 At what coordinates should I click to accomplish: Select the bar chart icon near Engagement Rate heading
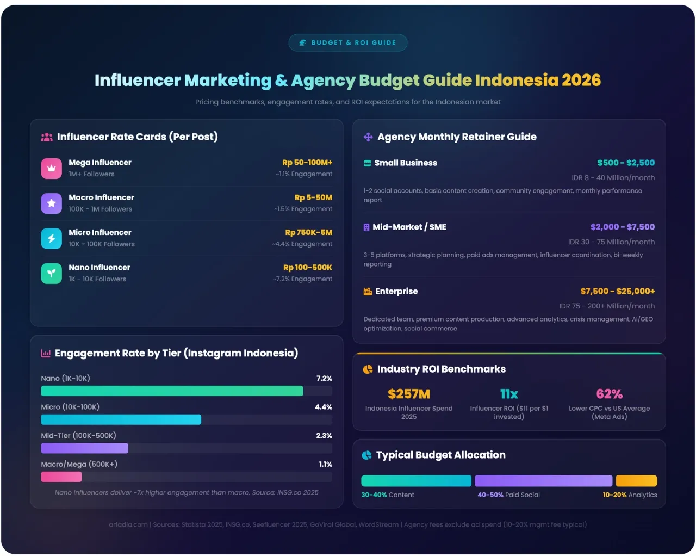[x=46, y=353]
